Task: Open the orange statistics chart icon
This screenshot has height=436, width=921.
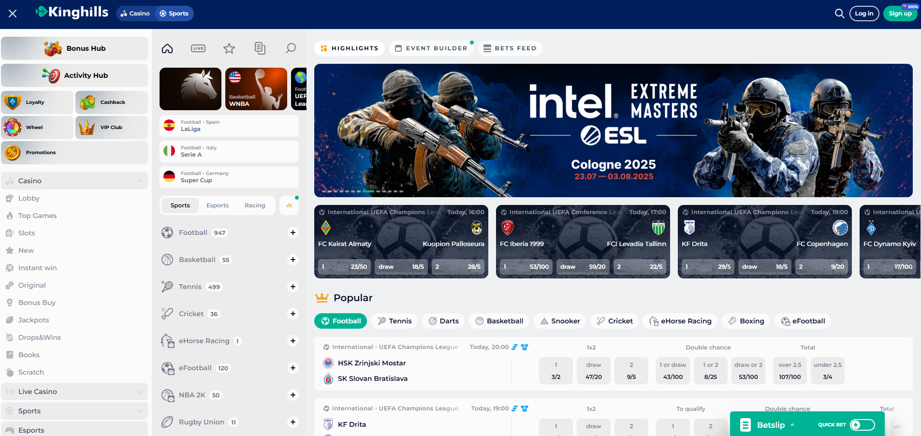Action: 289,205
